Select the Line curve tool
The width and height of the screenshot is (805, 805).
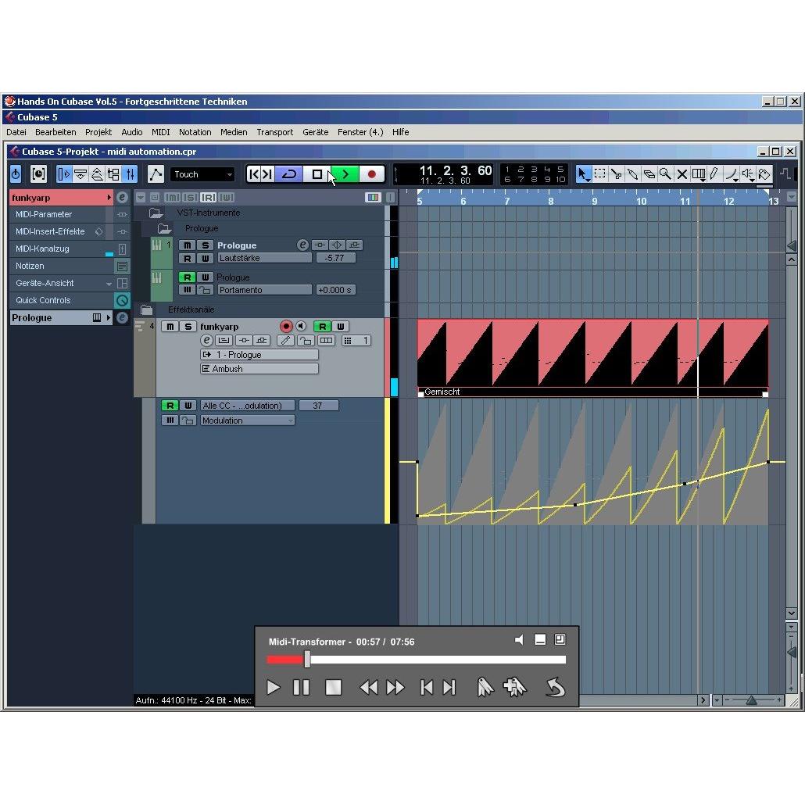[731, 174]
